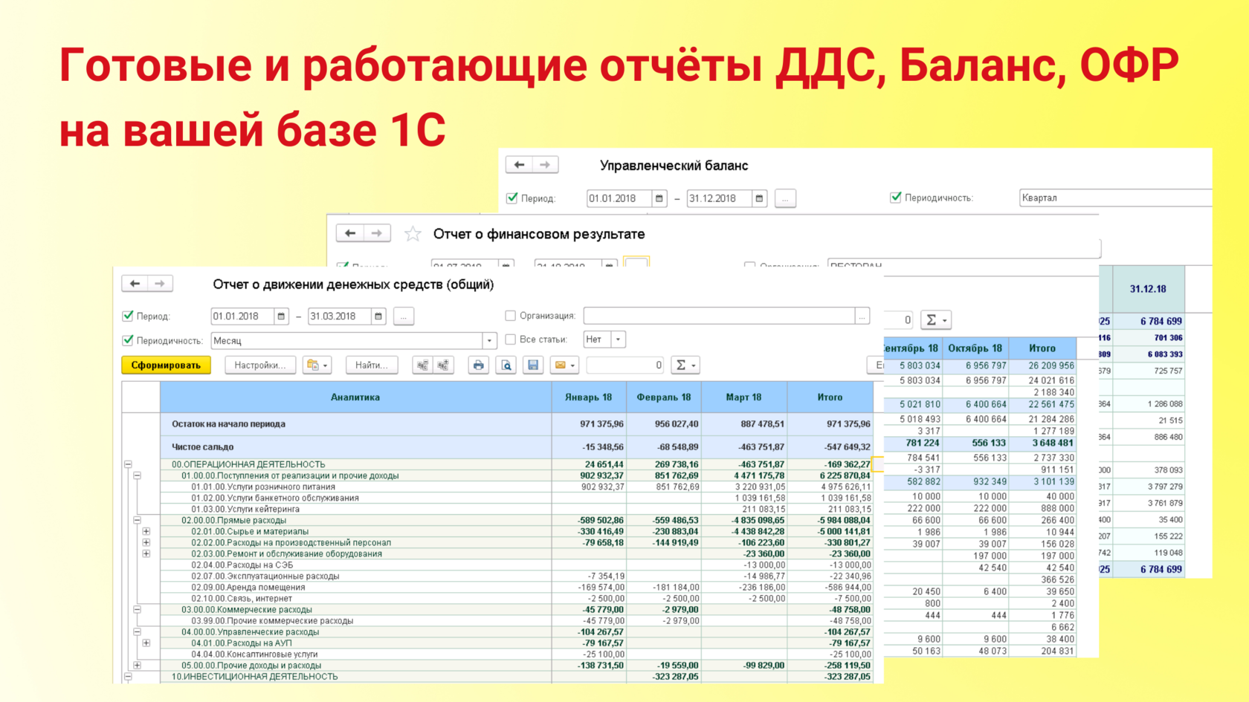
Task: Toggle Период checkbox in cash flow report
Action: 128,316
